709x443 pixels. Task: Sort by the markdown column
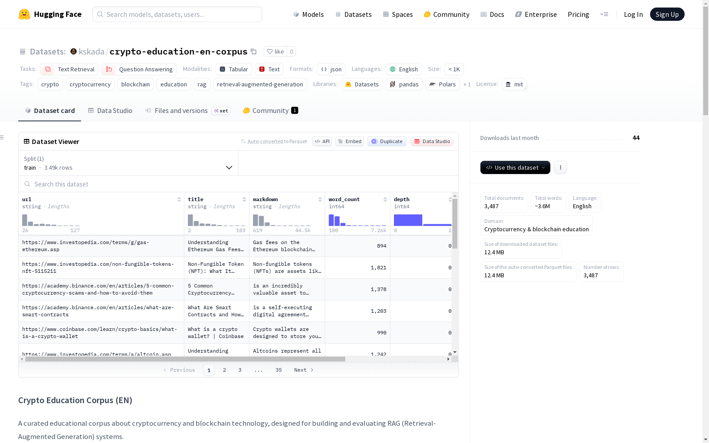[x=320, y=199]
